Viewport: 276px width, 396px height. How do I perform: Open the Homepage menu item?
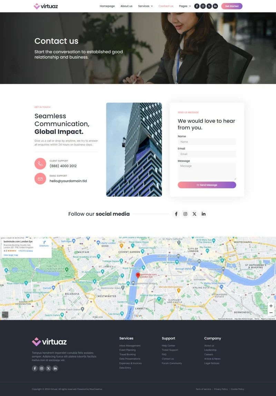(x=107, y=6)
